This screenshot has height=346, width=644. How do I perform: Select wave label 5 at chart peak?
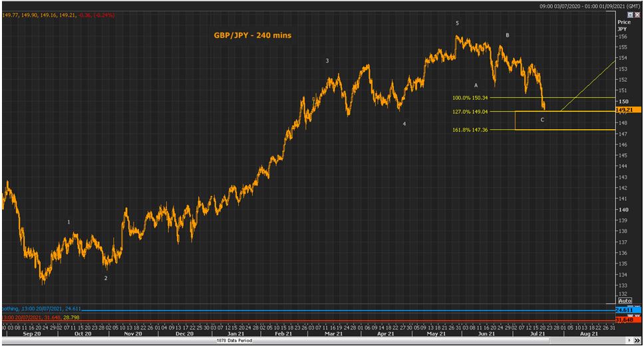point(457,23)
